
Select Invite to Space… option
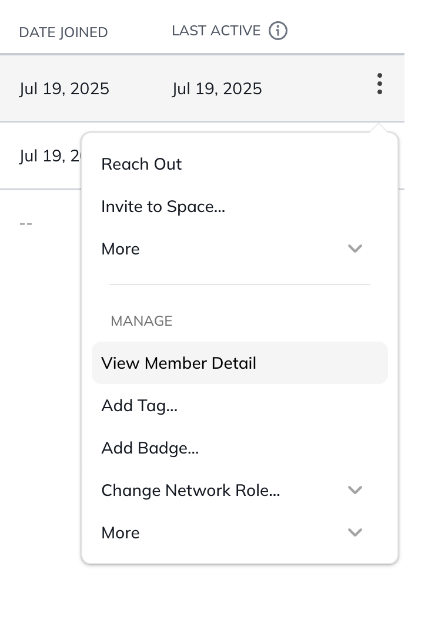(239, 206)
